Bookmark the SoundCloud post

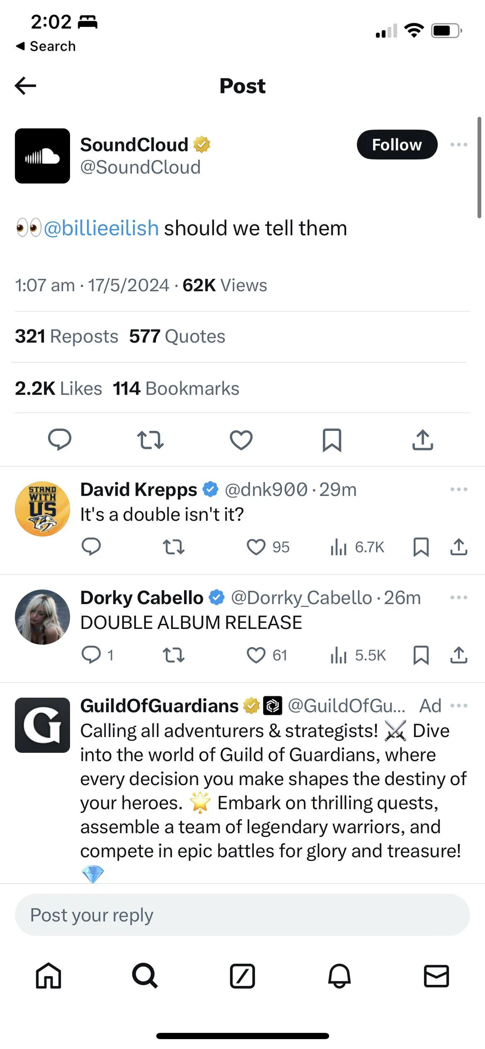pos(332,440)
